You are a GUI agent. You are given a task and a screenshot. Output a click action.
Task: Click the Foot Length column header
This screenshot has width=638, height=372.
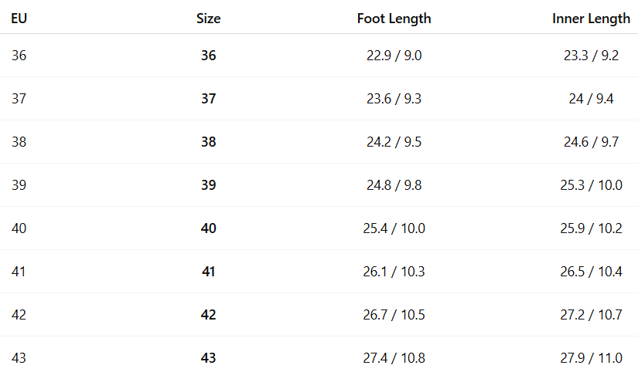(394, 19)
